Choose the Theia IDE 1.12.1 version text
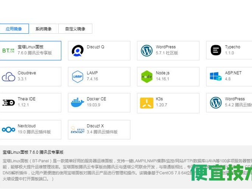Viewport: 252px width, 189px height. click(23, 105)
